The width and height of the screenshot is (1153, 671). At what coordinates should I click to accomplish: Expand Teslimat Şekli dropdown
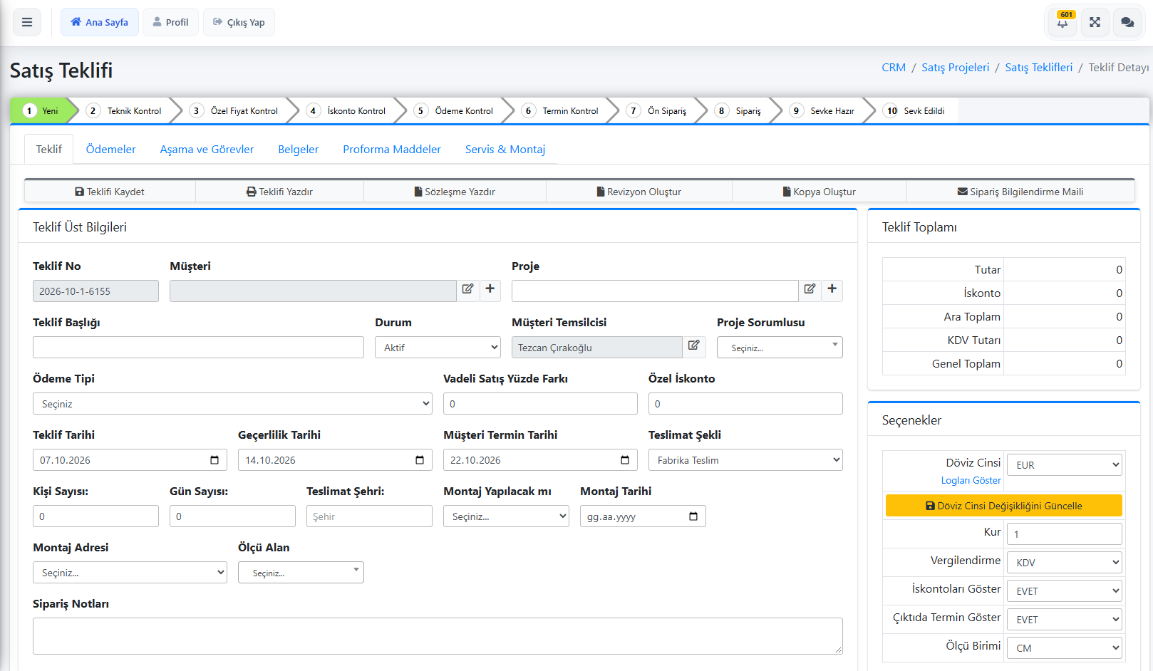745,460
